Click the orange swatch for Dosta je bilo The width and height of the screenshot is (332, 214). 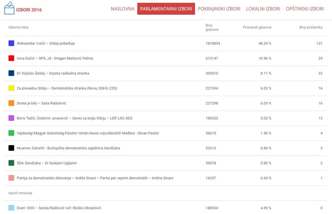[x=11, y=103]
